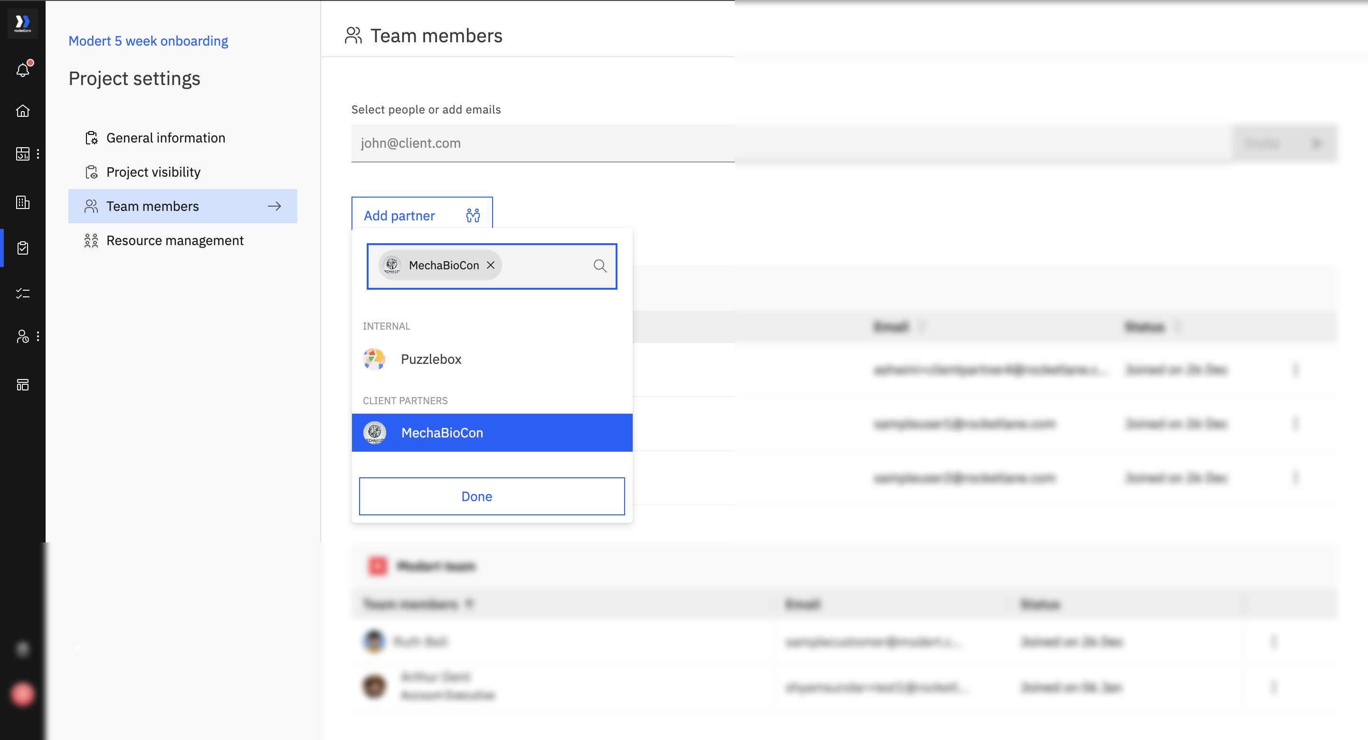Open the templates layout icon
1368x740 pixels.
point(23,385)
